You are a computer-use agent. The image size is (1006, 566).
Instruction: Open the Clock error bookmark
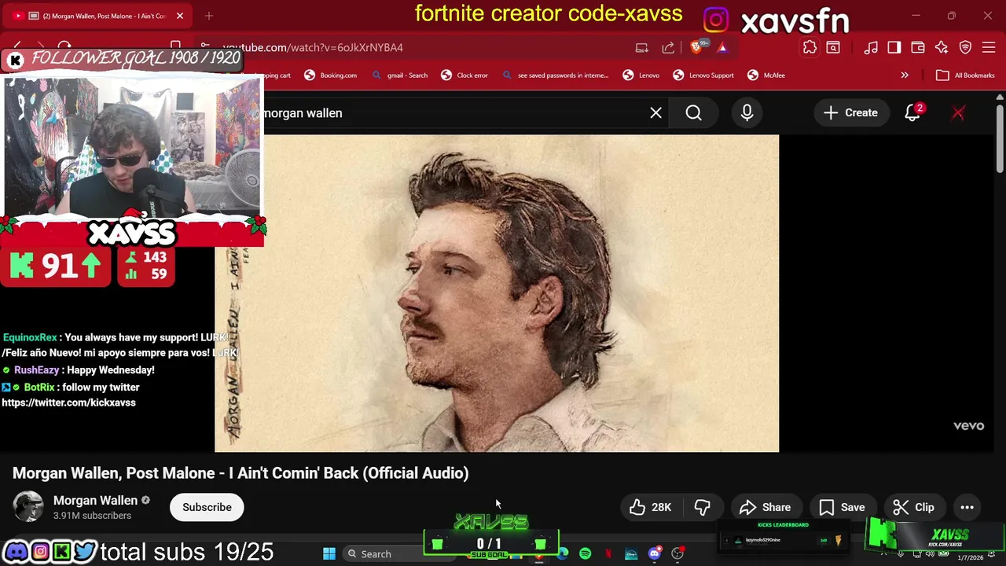[x=464, y=75]
